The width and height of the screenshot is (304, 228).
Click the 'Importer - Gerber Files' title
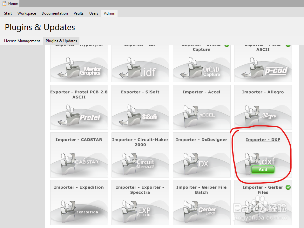(x=263, y=190)
